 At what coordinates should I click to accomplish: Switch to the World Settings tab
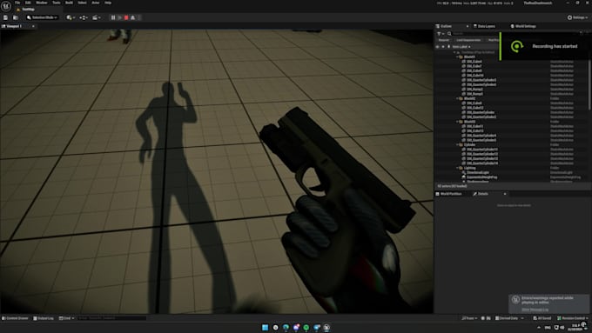click(523, 26)
